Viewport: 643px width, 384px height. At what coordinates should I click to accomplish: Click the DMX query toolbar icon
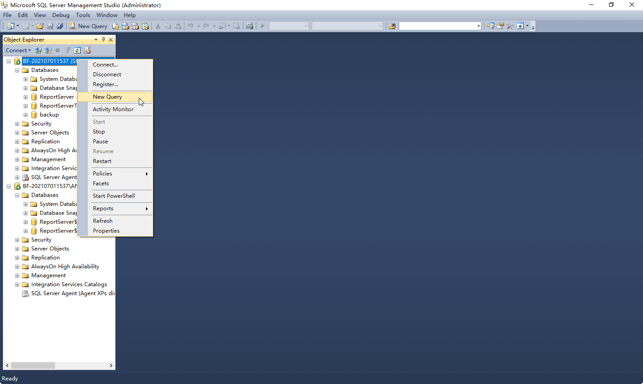[x=135, y=26]
